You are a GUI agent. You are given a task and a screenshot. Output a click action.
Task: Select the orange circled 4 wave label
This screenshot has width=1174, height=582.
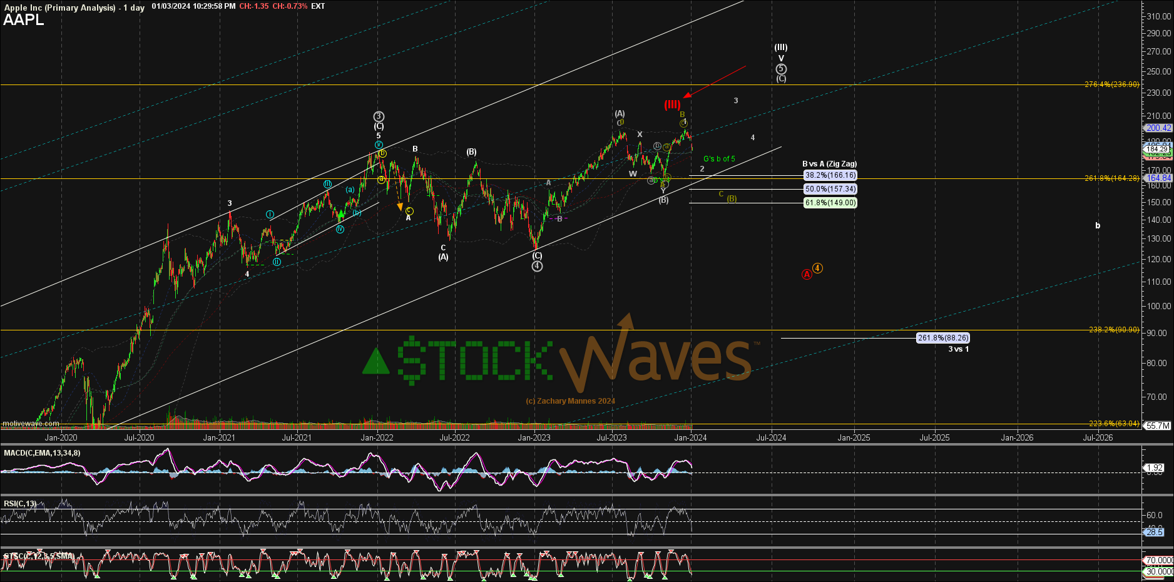click(x=817, y=268)
